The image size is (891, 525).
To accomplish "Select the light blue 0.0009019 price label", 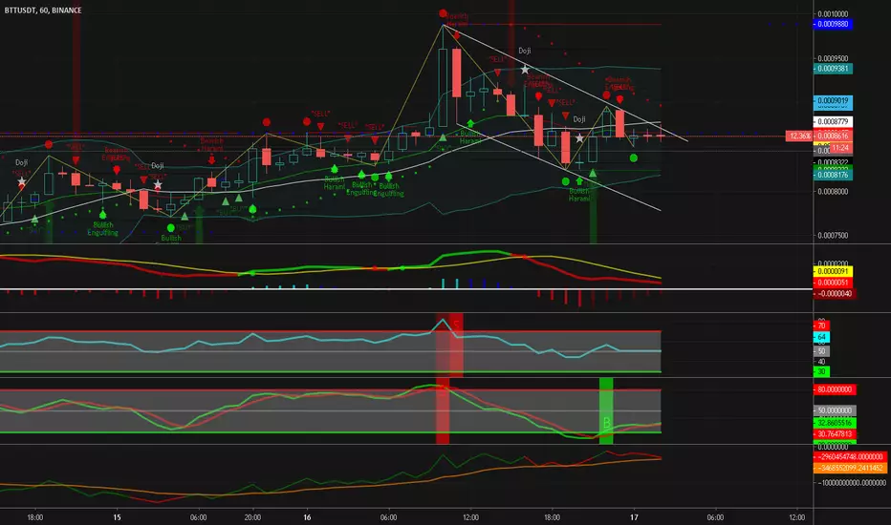I will pos(833,101).
